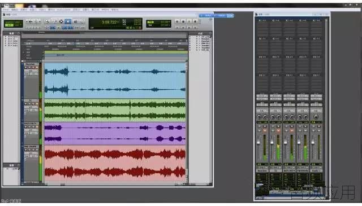
Task: Solo the purple BASS track
Action: (33, 127)
